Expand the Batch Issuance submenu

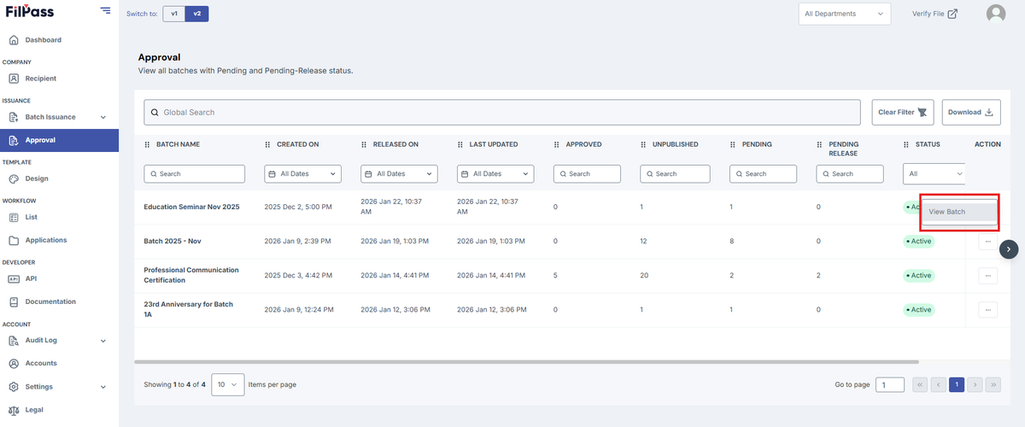pyautogui.click(x=103, y=117)
